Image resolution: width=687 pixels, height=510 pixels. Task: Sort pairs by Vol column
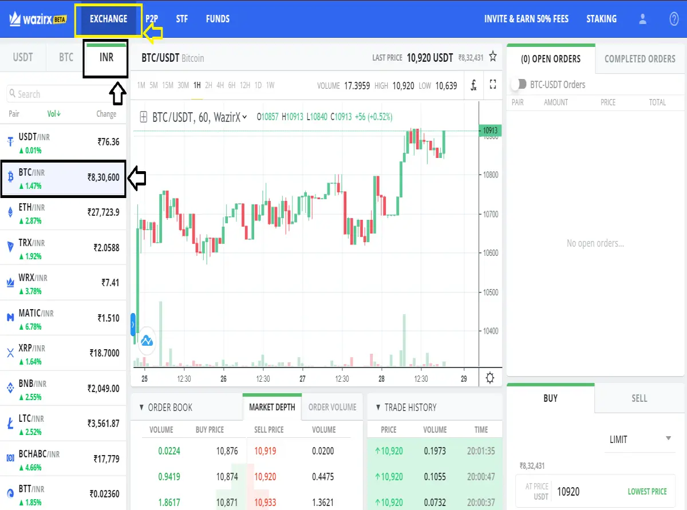click(54, 114)
